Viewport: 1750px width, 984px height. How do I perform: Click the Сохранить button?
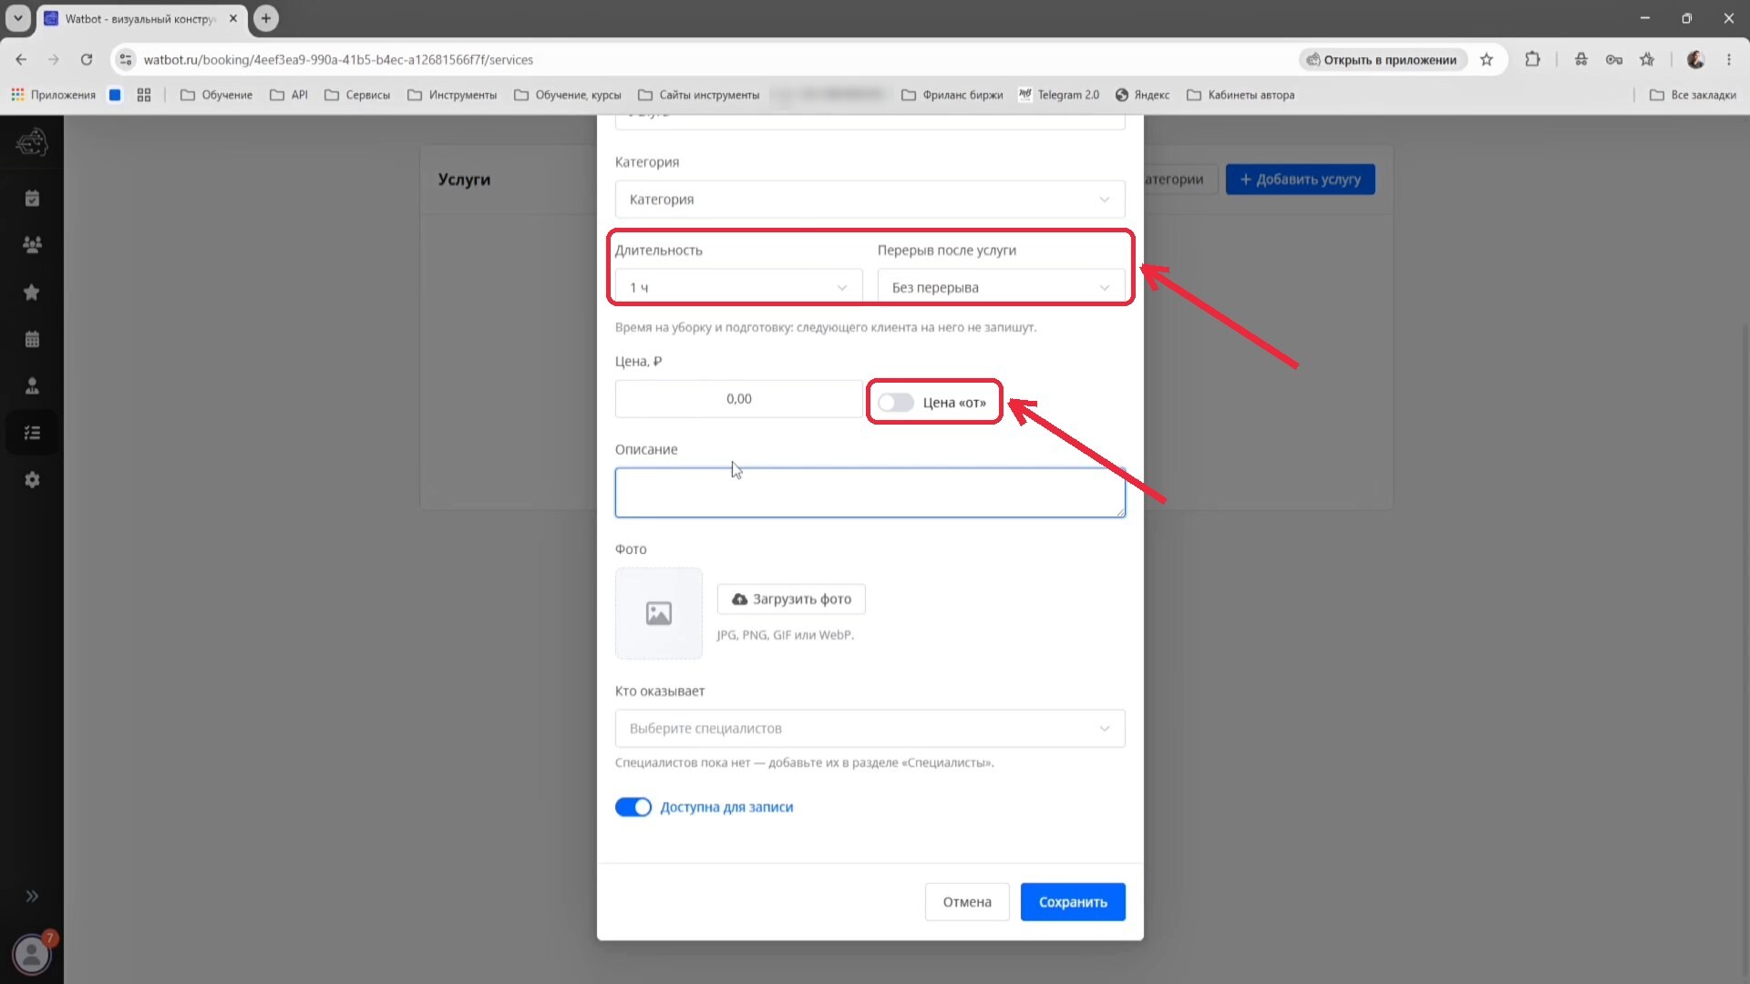(1073, 902)
